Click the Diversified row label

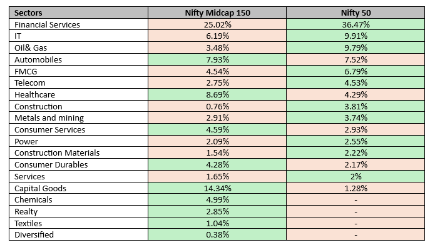(34, 235)
